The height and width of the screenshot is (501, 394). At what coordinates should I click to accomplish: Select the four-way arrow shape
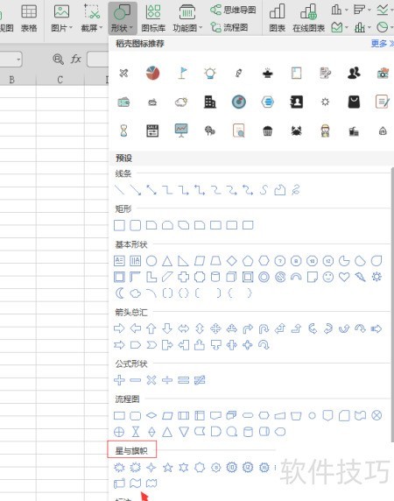216,328
